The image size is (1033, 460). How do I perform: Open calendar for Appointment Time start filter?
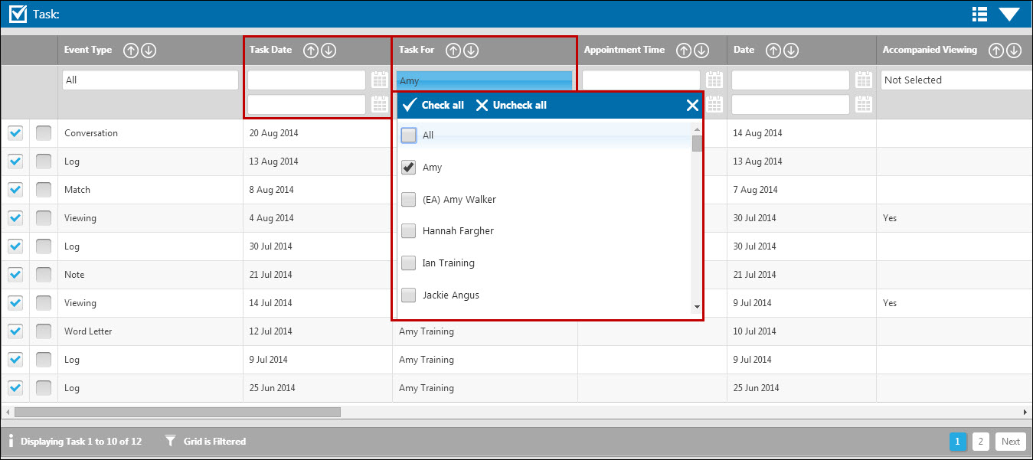coord(714,80)
